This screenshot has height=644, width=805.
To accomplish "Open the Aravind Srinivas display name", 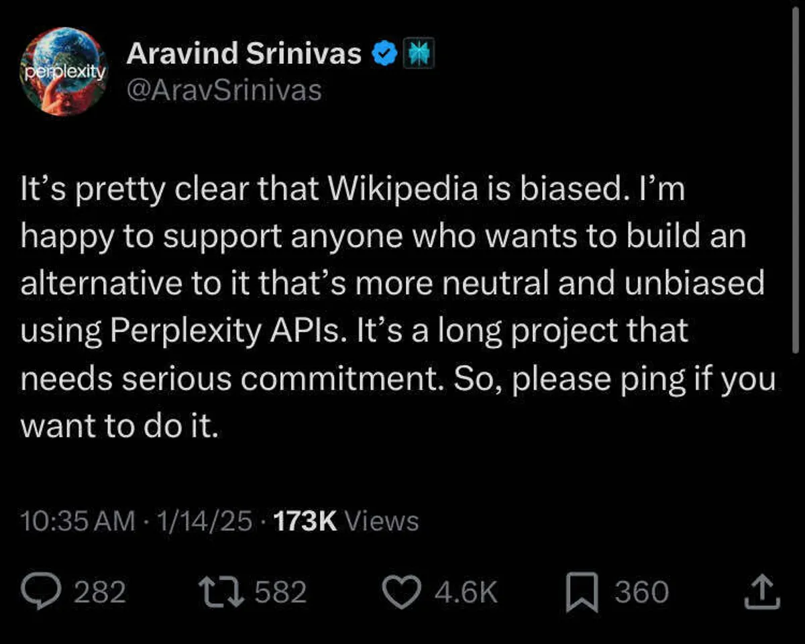I will coord(244,54).
